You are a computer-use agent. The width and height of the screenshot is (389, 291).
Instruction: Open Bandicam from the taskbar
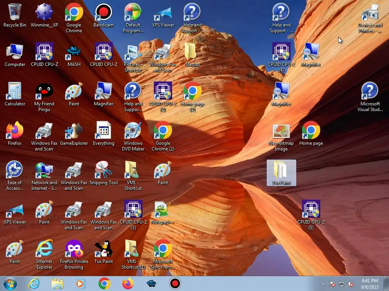[175, 283]
